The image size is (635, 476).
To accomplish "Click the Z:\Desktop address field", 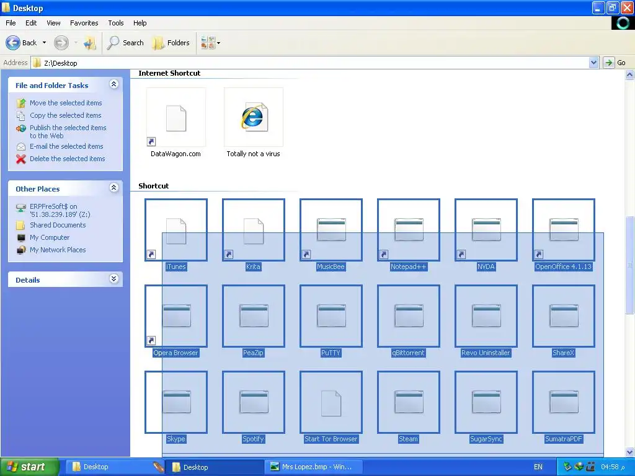I will point(310,63).
